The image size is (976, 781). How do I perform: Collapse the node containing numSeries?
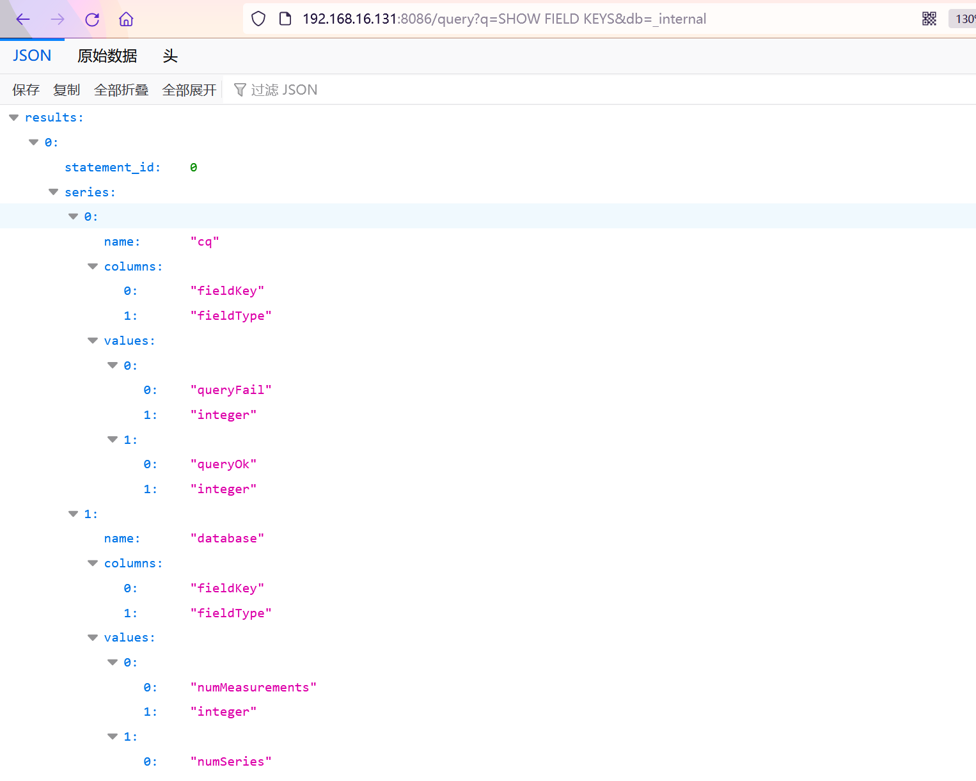coord(113,737)
